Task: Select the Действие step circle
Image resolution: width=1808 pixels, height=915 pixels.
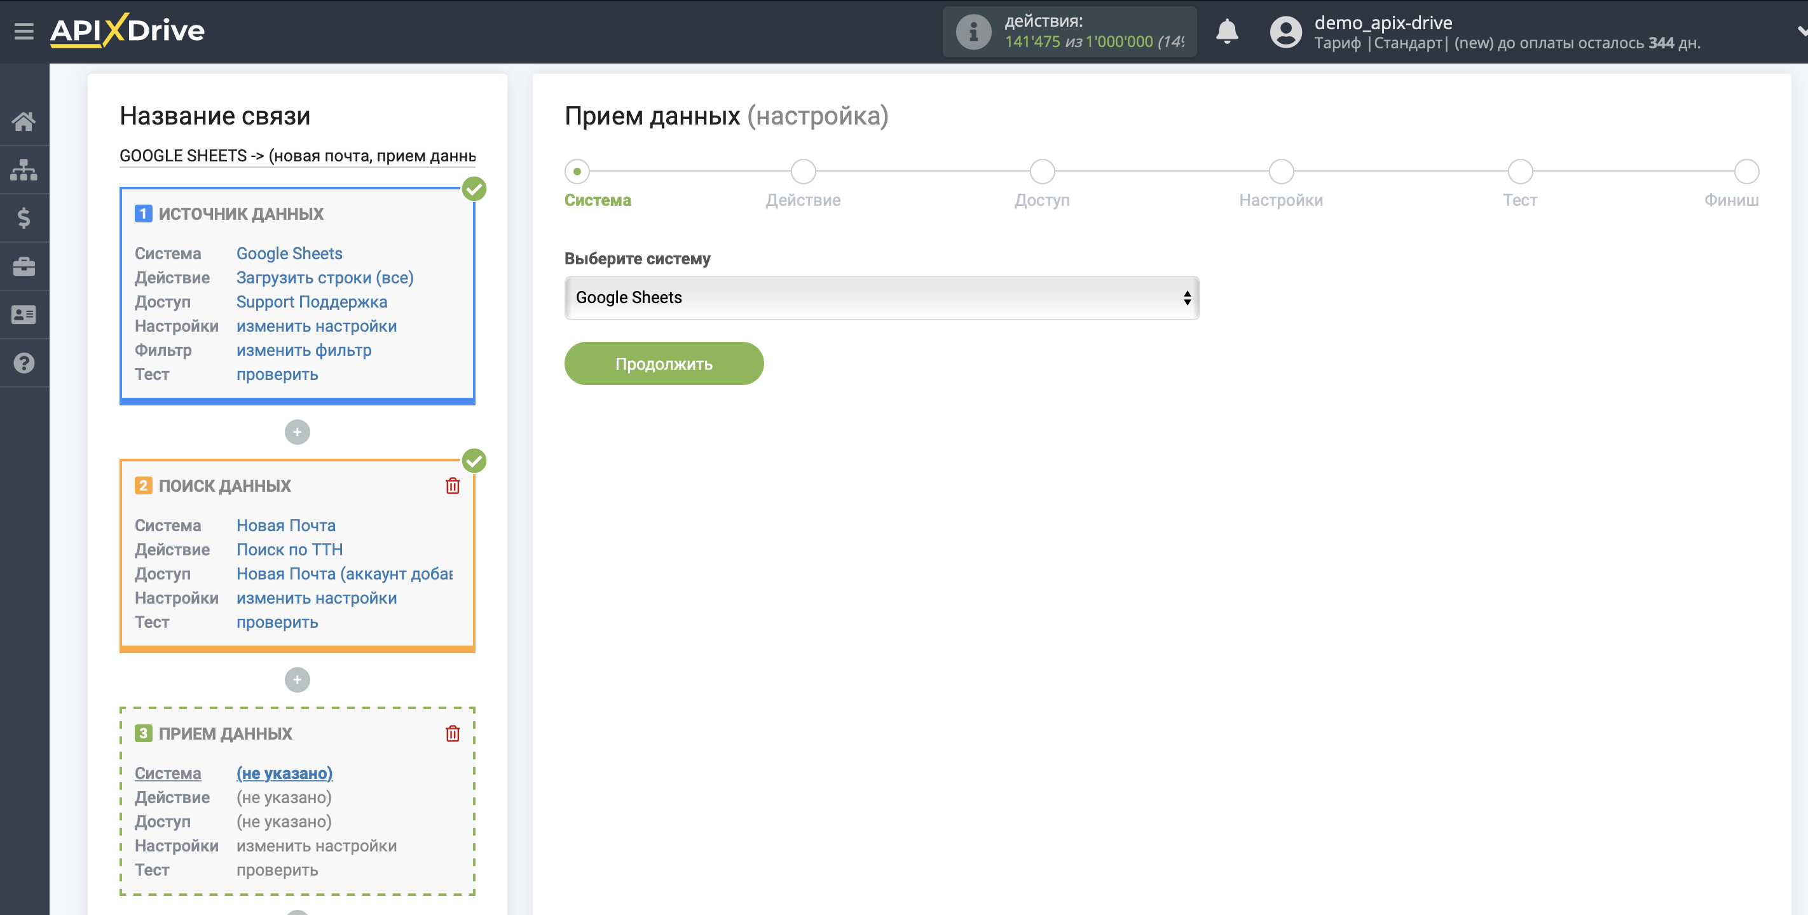Action: point(803,171)
